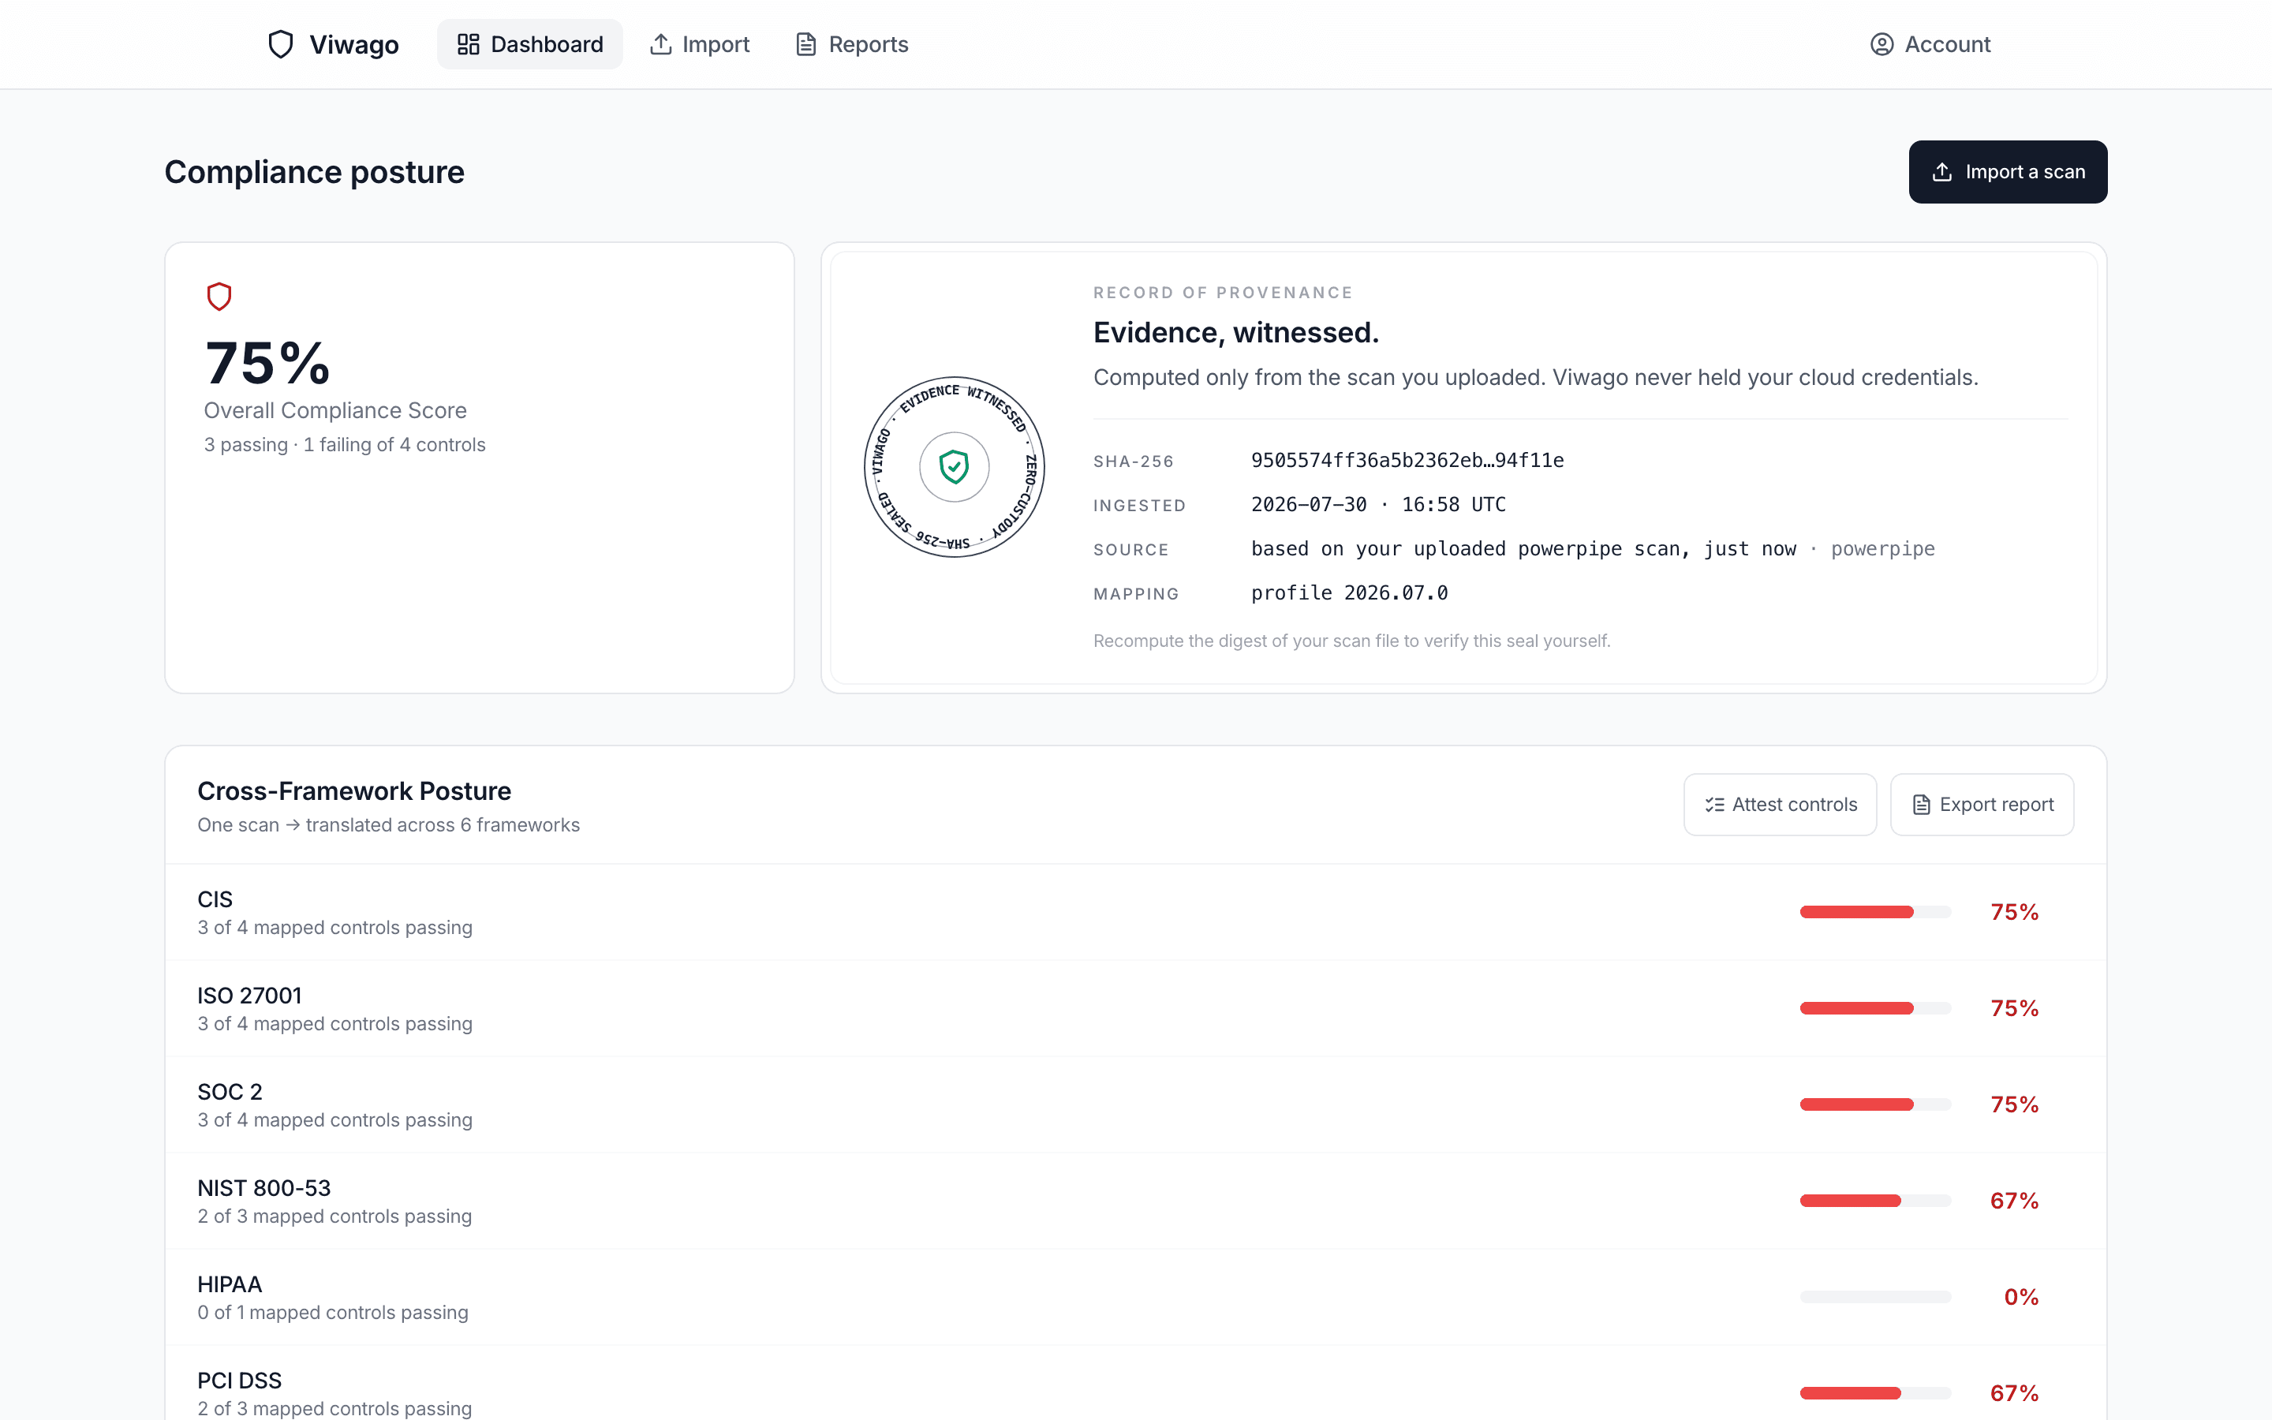Select the SOC 2 framework row
The width and height of the screenshot is (2272, 1420).
click(1136, 1104)
